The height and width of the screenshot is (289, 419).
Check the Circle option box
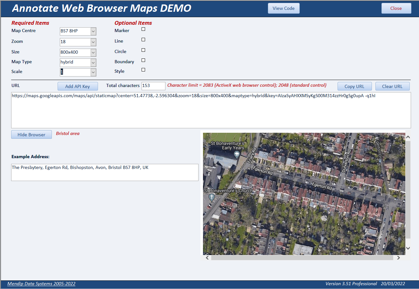[x=143, y=50]
